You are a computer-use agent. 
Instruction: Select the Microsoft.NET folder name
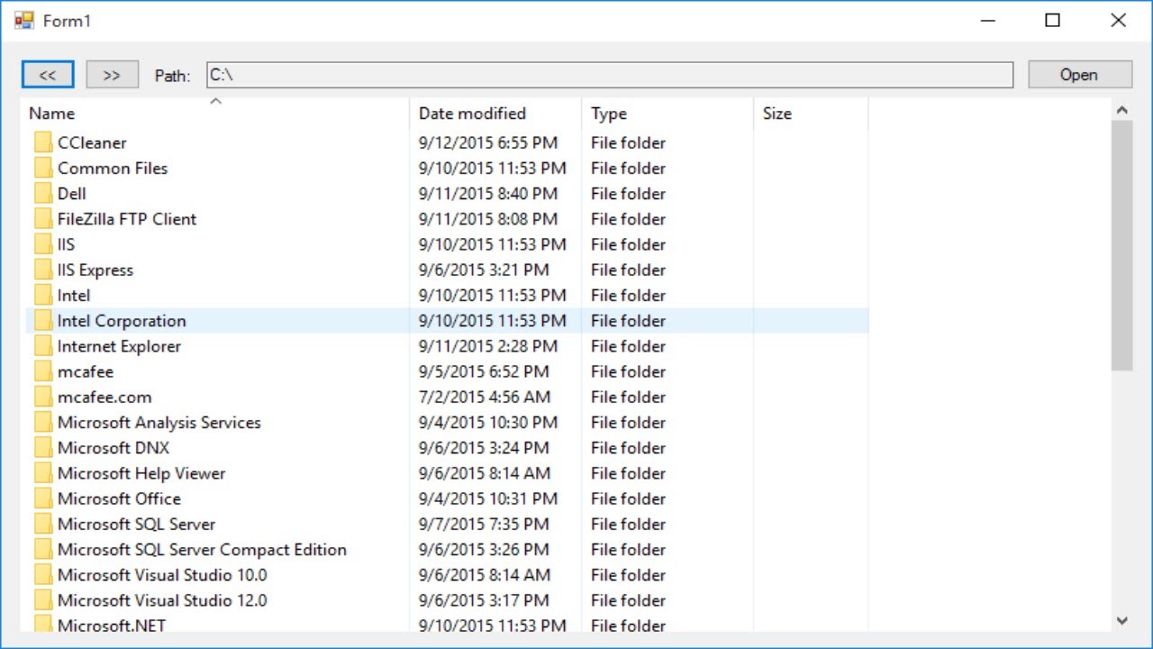click(112, 625)
